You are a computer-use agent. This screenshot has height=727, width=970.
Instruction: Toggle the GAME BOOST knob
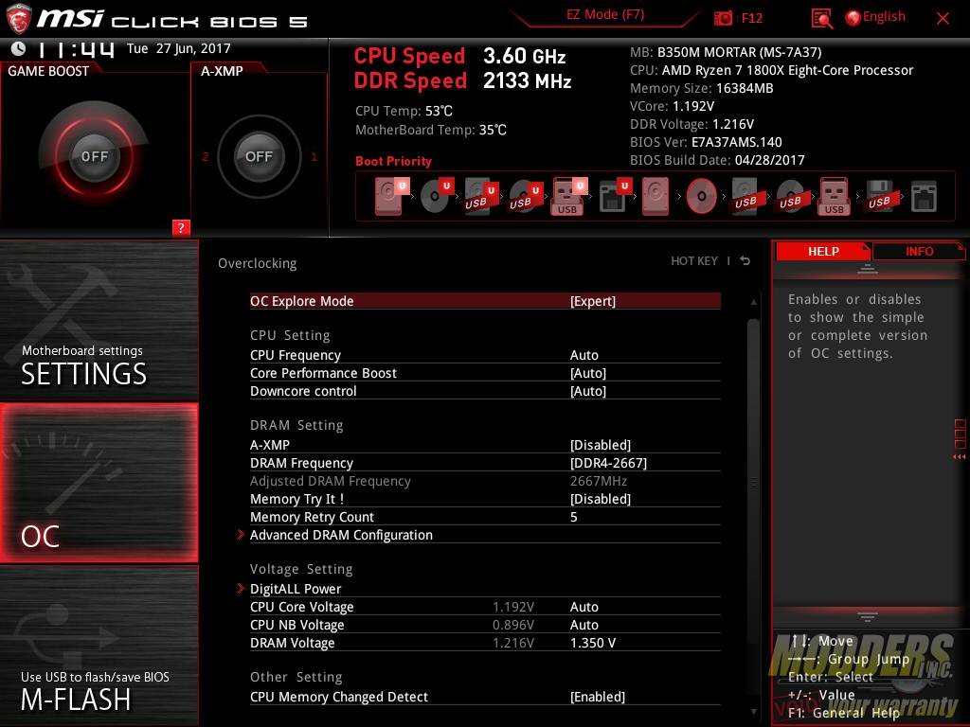94,156
